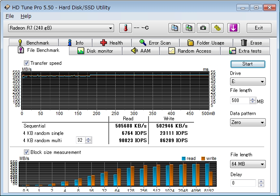Open the File menu
Viewport: 280px width, 196px height.
coord(10,16)
